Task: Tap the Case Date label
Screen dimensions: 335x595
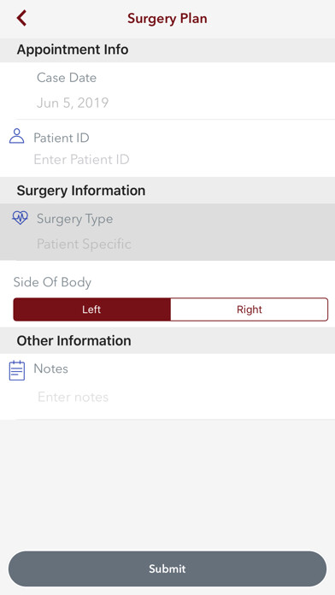Action: [67, 78]
